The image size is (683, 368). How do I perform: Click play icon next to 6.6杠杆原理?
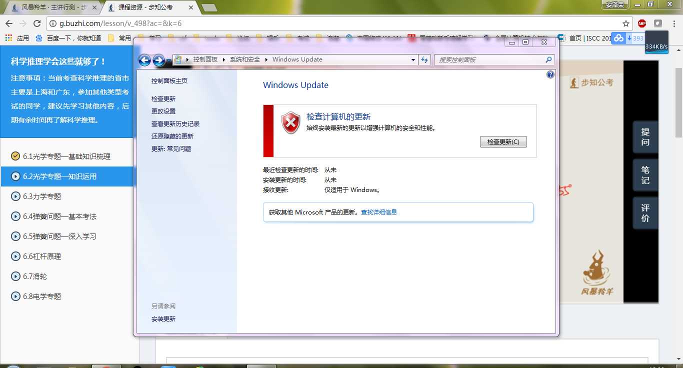click(15, 256)
